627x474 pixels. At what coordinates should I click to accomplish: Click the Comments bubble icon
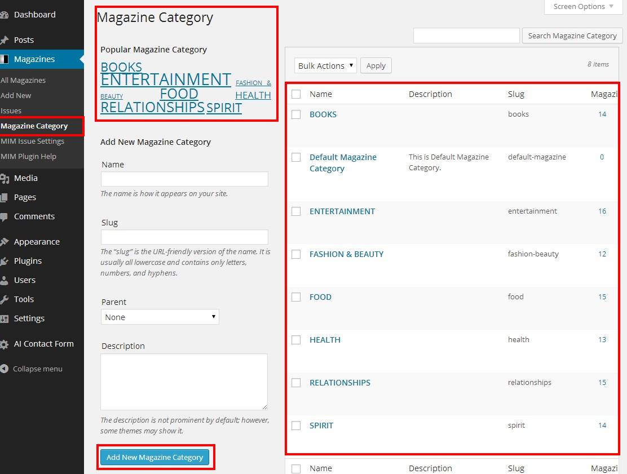(4, 216)
